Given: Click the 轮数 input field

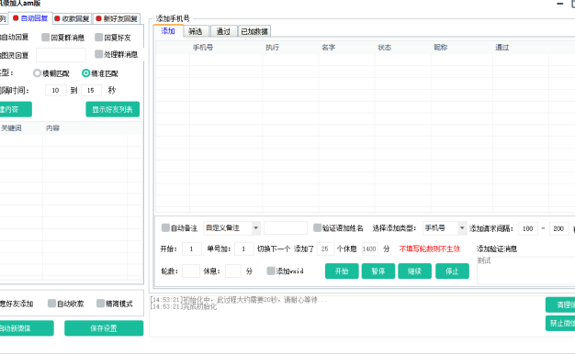Looking at the screenshot, I should pos(191,271).
